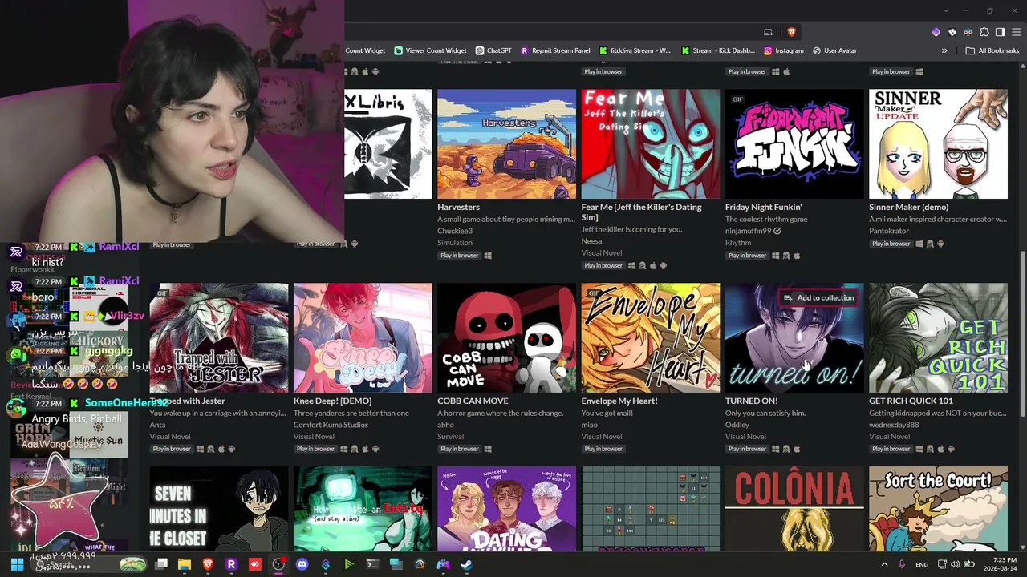
Task: Open author wednesday888's profile link
Action: (895, 425)
